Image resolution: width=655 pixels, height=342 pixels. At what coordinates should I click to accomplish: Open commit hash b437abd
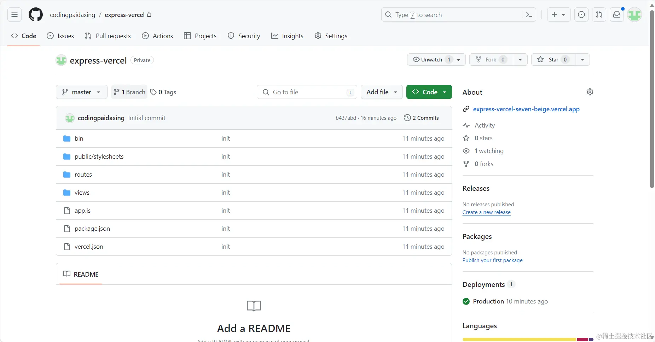(x=346, y=118)
